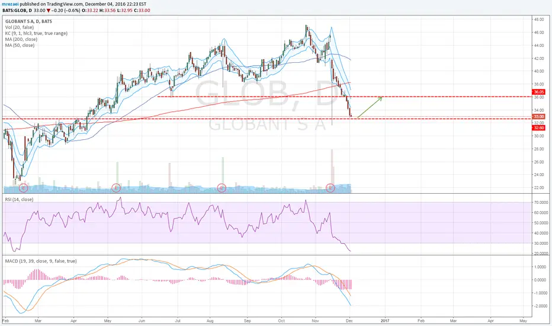This screenshot has width=552, height=326.
Task: Click the earnings E marker in November
Action: (330, 188)
